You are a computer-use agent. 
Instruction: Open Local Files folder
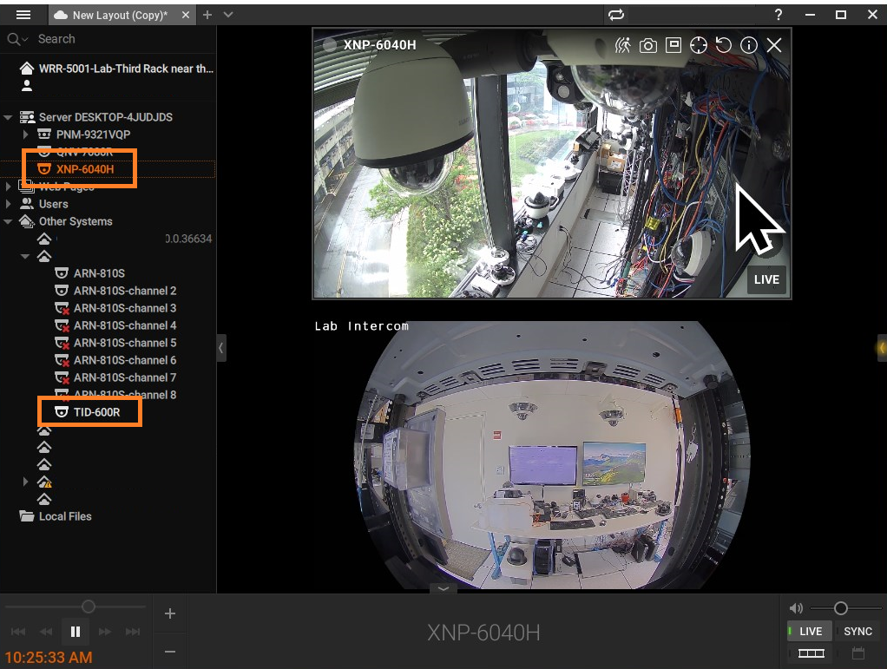(64, 516)
